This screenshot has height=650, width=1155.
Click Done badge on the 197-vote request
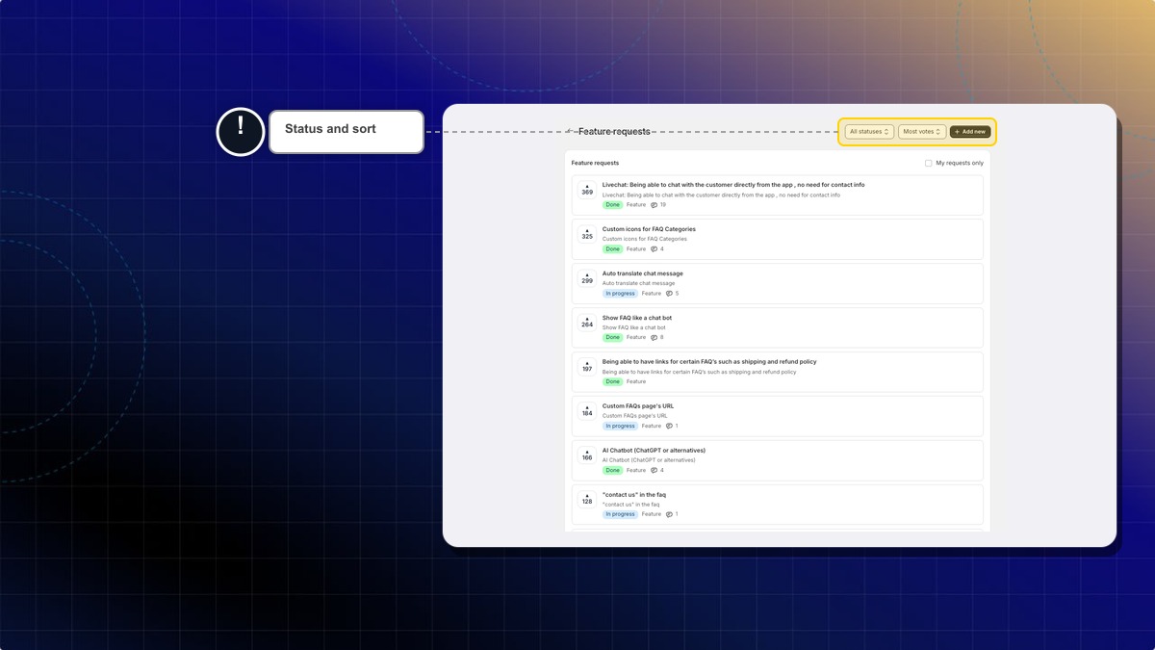pos(612,382)
